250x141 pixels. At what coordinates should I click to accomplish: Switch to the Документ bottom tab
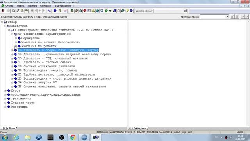[x=141, y=128]
